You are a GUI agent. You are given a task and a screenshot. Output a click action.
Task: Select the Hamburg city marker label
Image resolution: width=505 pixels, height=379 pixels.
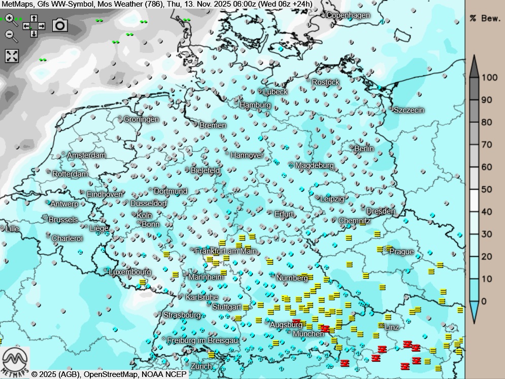click(255, 105)
